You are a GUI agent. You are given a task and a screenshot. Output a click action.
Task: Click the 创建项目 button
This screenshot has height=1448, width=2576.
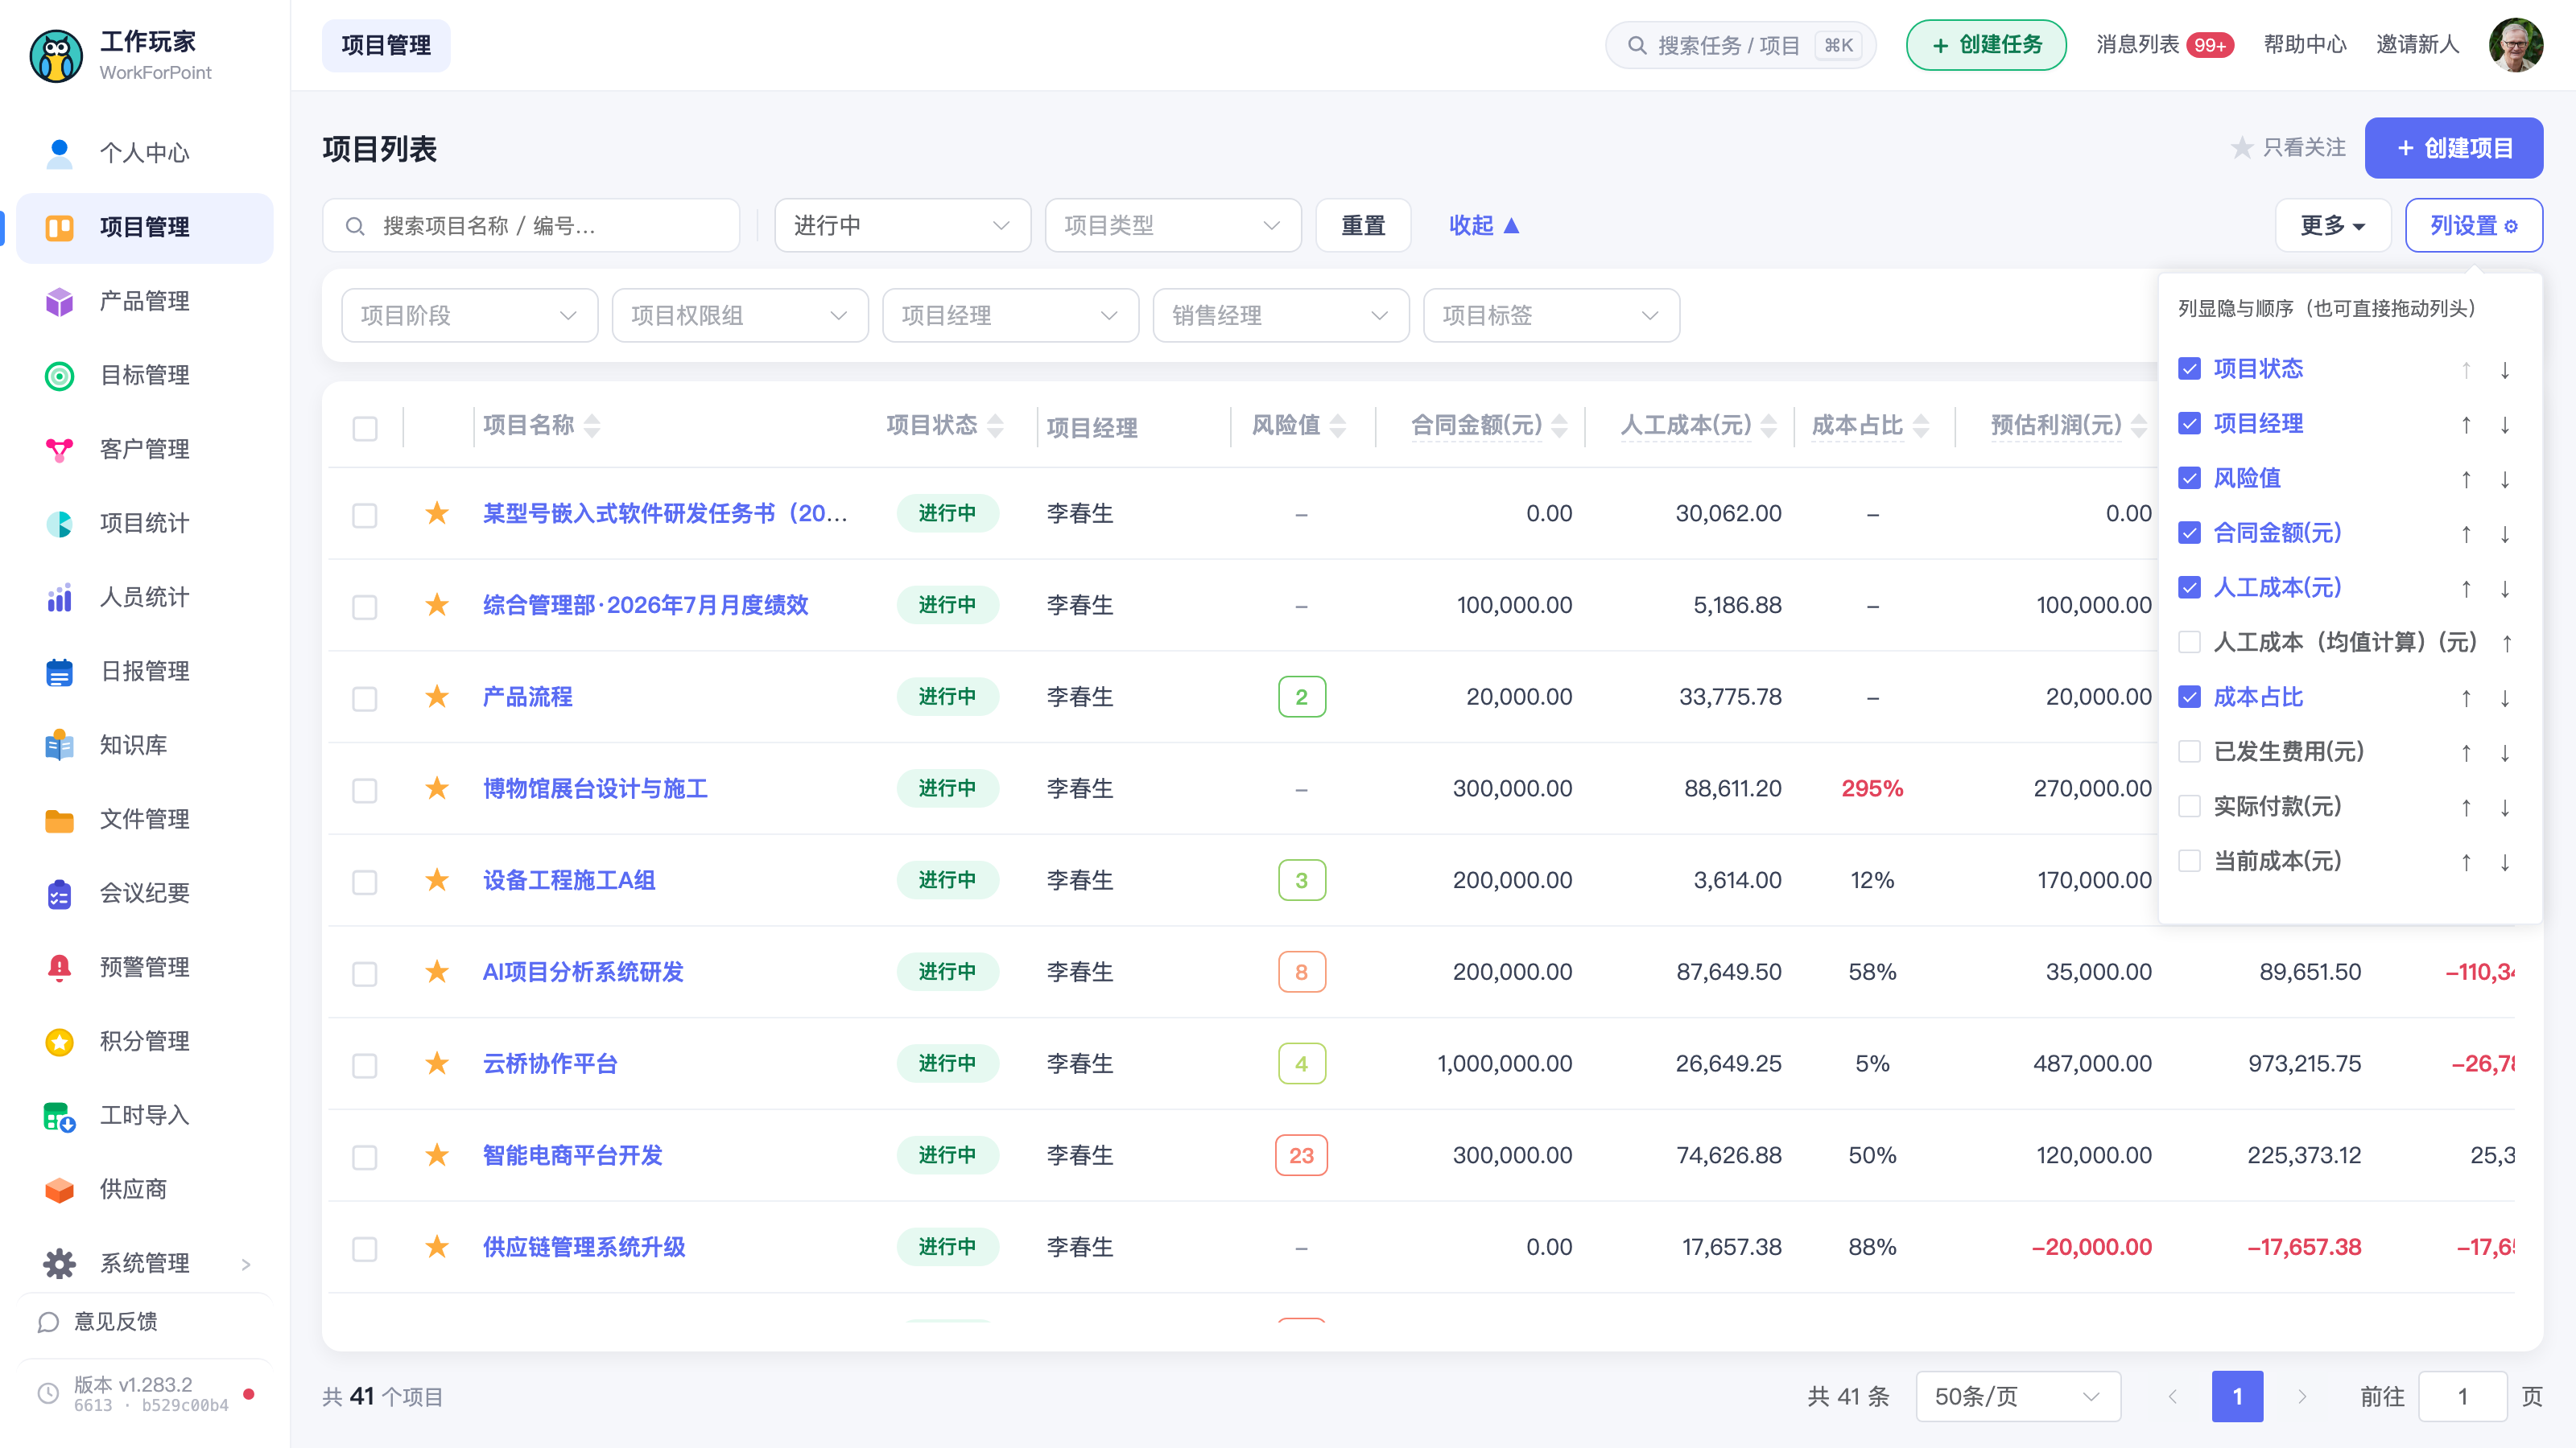coord(2453,148)
